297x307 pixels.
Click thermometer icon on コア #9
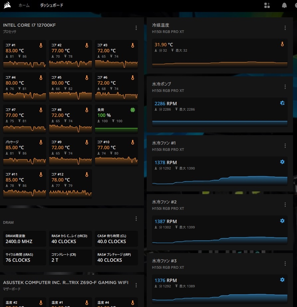point(87,142)
